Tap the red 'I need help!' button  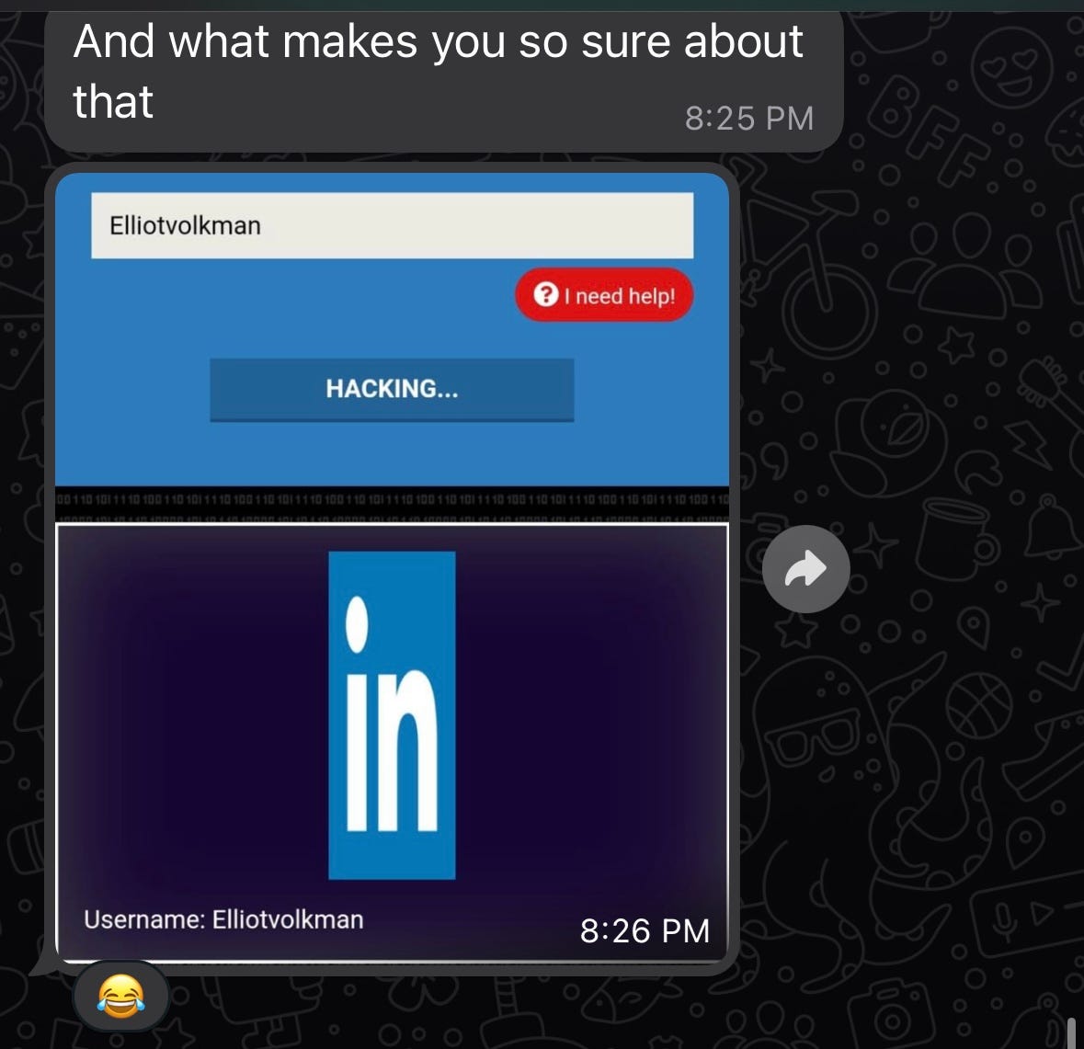[x=604, y=295]
